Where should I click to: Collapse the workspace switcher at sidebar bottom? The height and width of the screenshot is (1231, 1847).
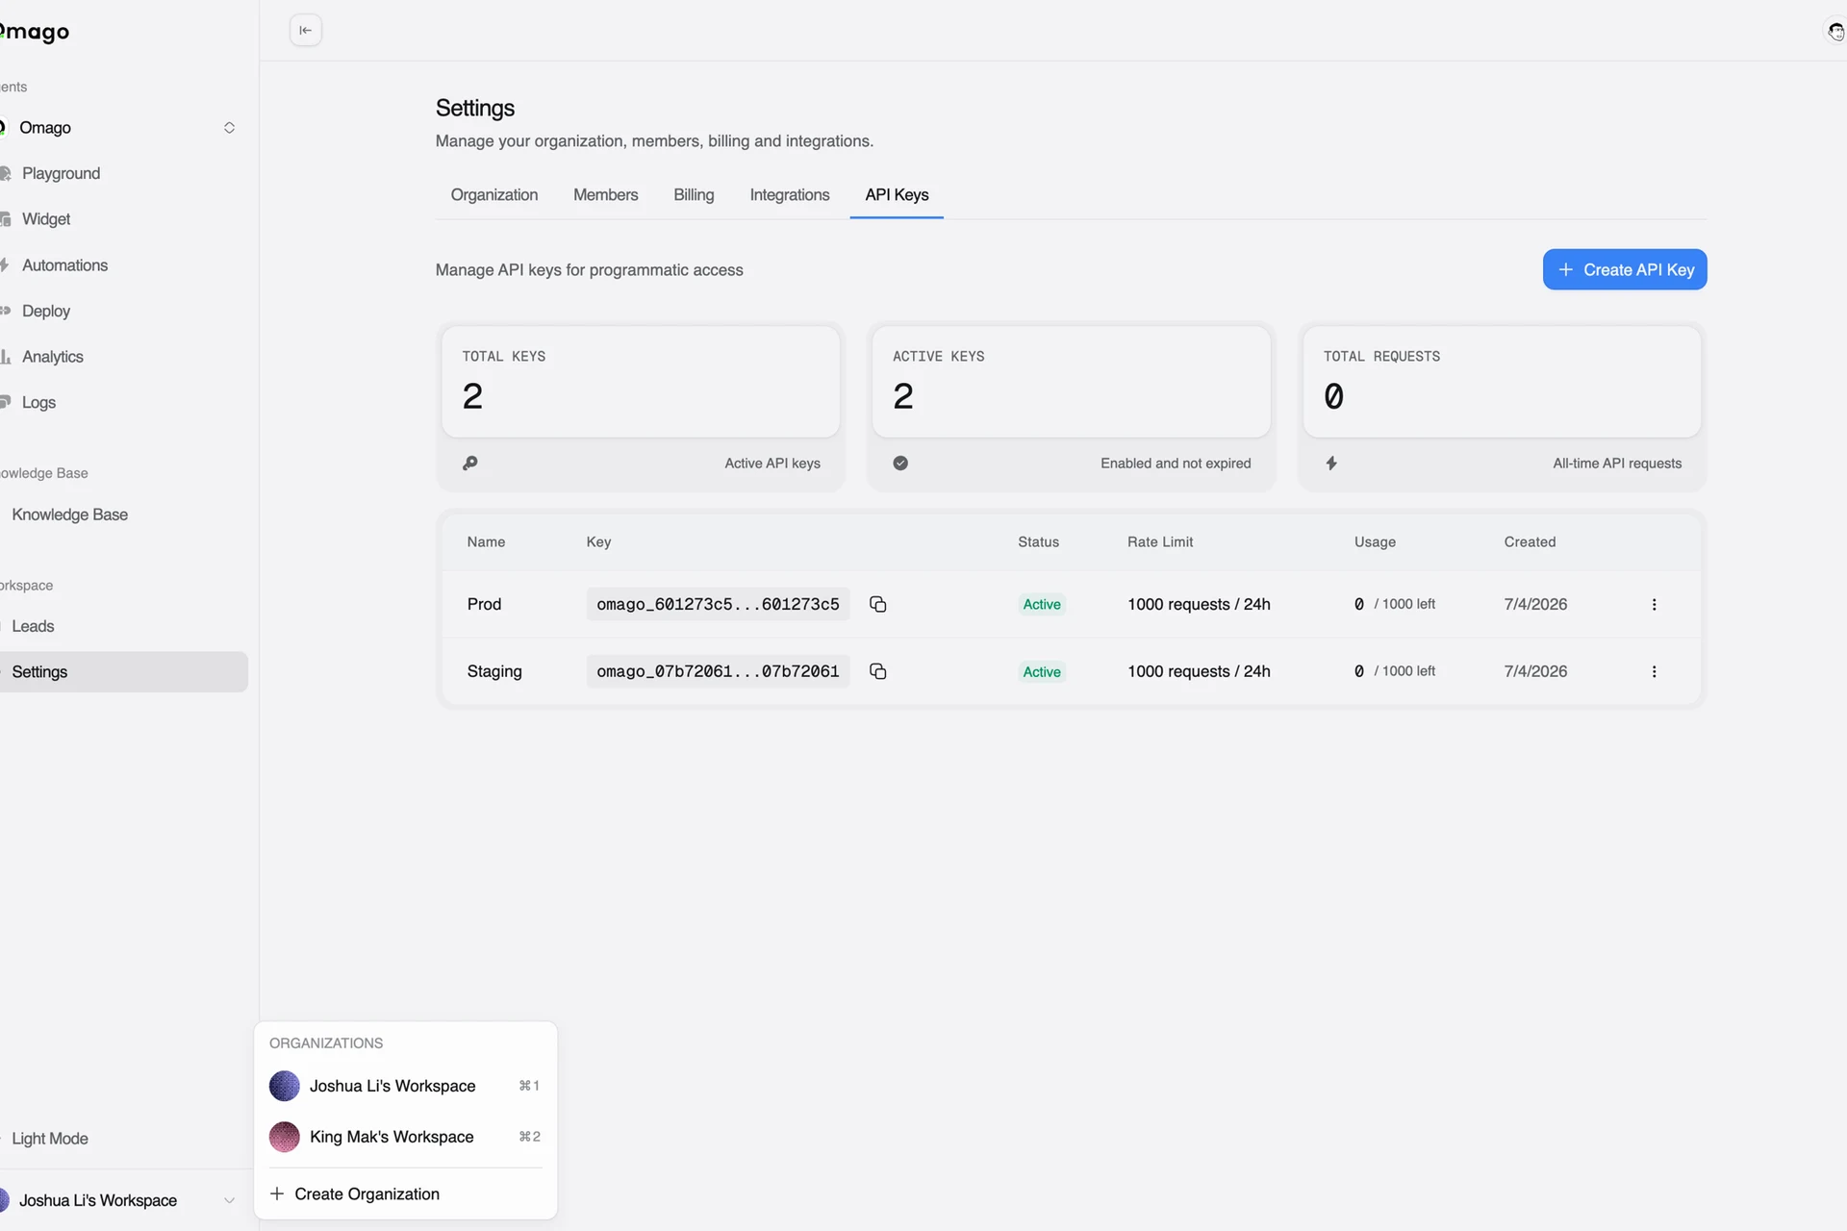click(x=229, y=1200)
